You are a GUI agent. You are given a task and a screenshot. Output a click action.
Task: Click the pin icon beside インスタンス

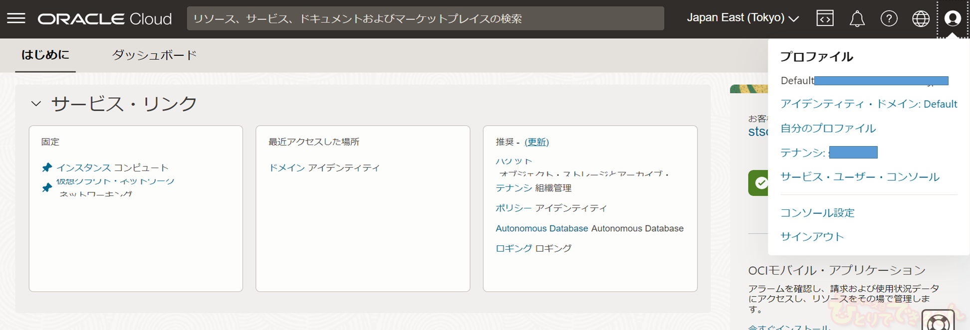click(47, 167)
